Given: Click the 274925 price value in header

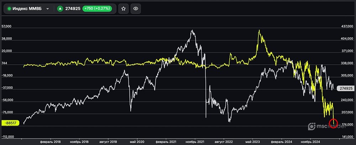Looking at the screenshot, I should click(73, 9).
